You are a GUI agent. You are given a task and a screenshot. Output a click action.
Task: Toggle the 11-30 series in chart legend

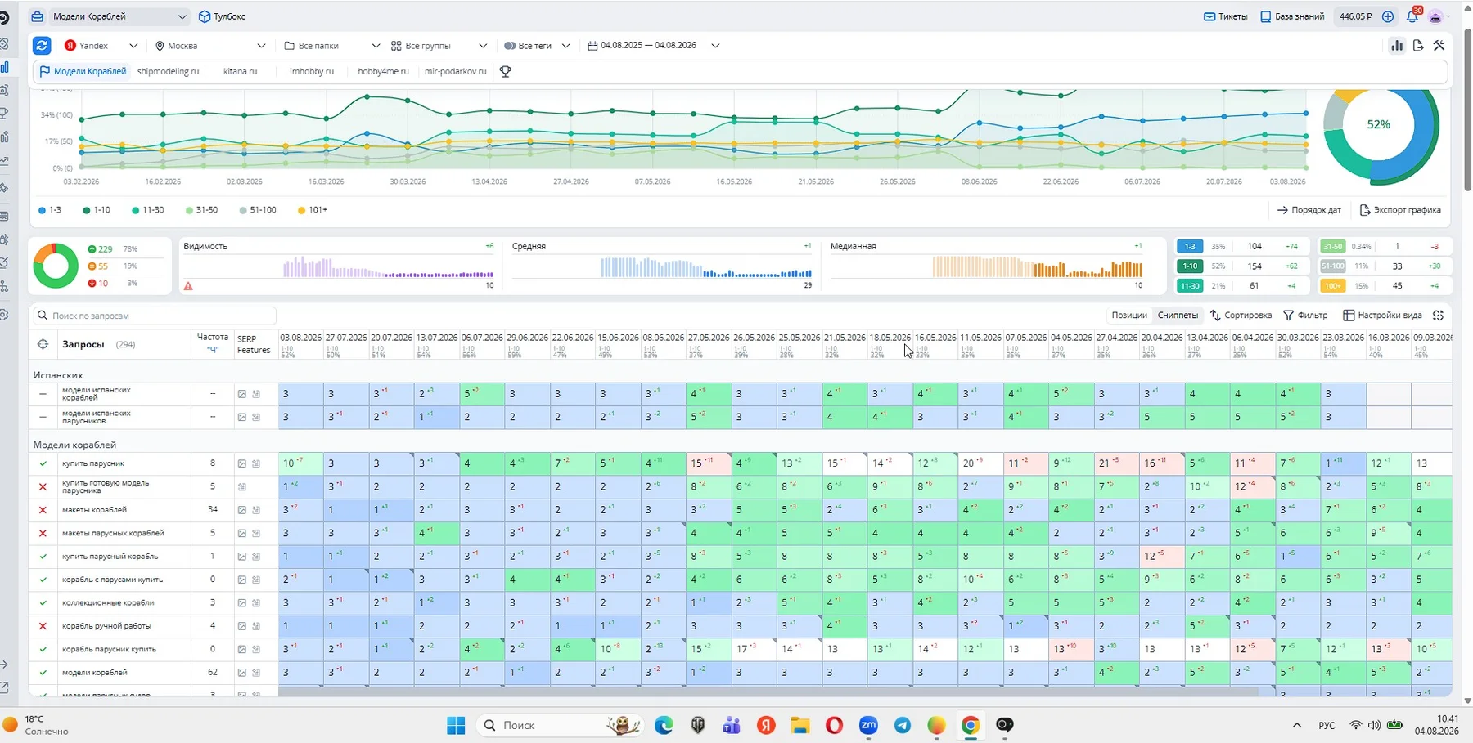(148, 210)
